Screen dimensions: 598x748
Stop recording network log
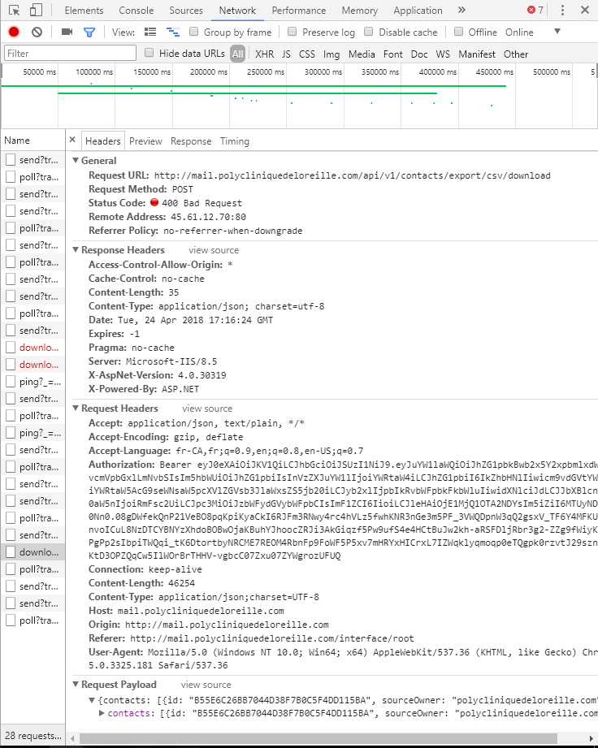(14, 32)
